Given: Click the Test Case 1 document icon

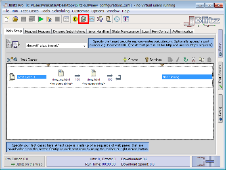Looking at the screenshot, I should [x=12, y=77].
